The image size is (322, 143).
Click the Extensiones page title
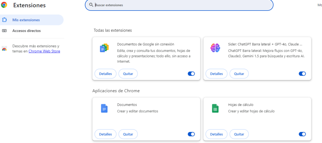point(29,5)
